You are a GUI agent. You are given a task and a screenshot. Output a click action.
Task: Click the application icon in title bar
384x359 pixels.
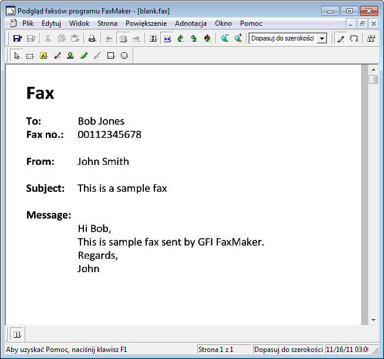pyautogui.click(x=11, y=11)
